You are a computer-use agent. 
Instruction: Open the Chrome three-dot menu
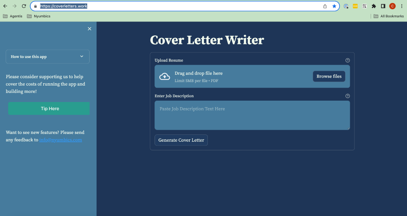(401, 6)
